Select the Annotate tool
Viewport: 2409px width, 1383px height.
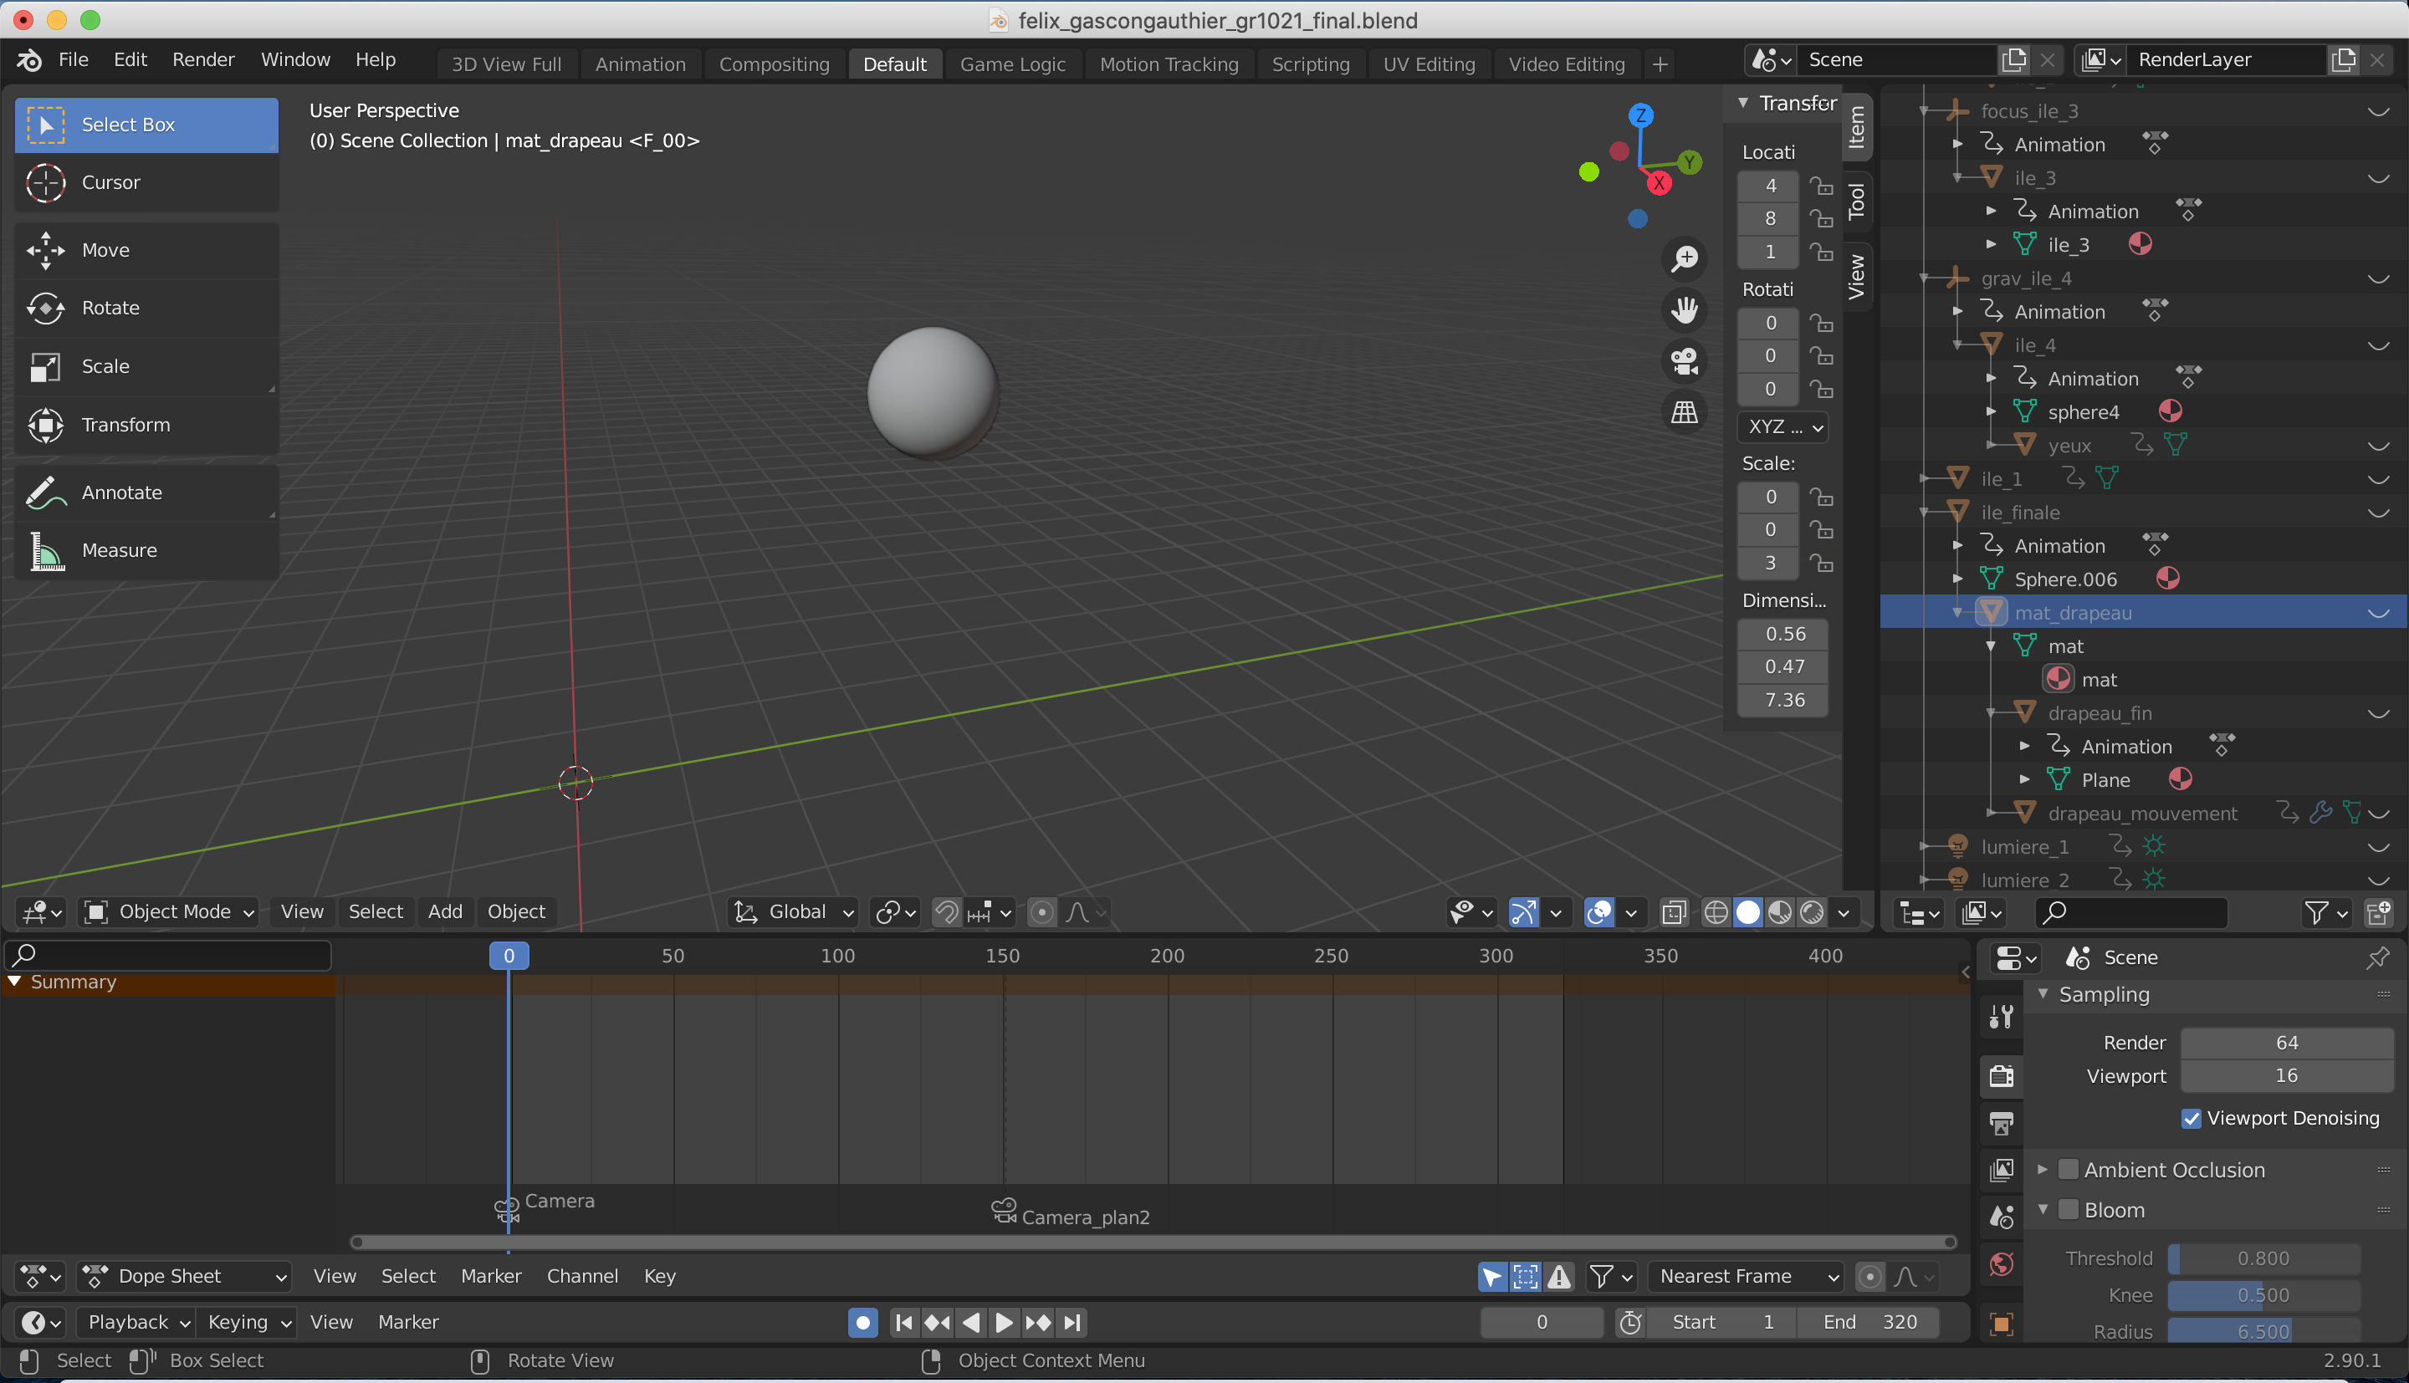click(x=120, y=492)
